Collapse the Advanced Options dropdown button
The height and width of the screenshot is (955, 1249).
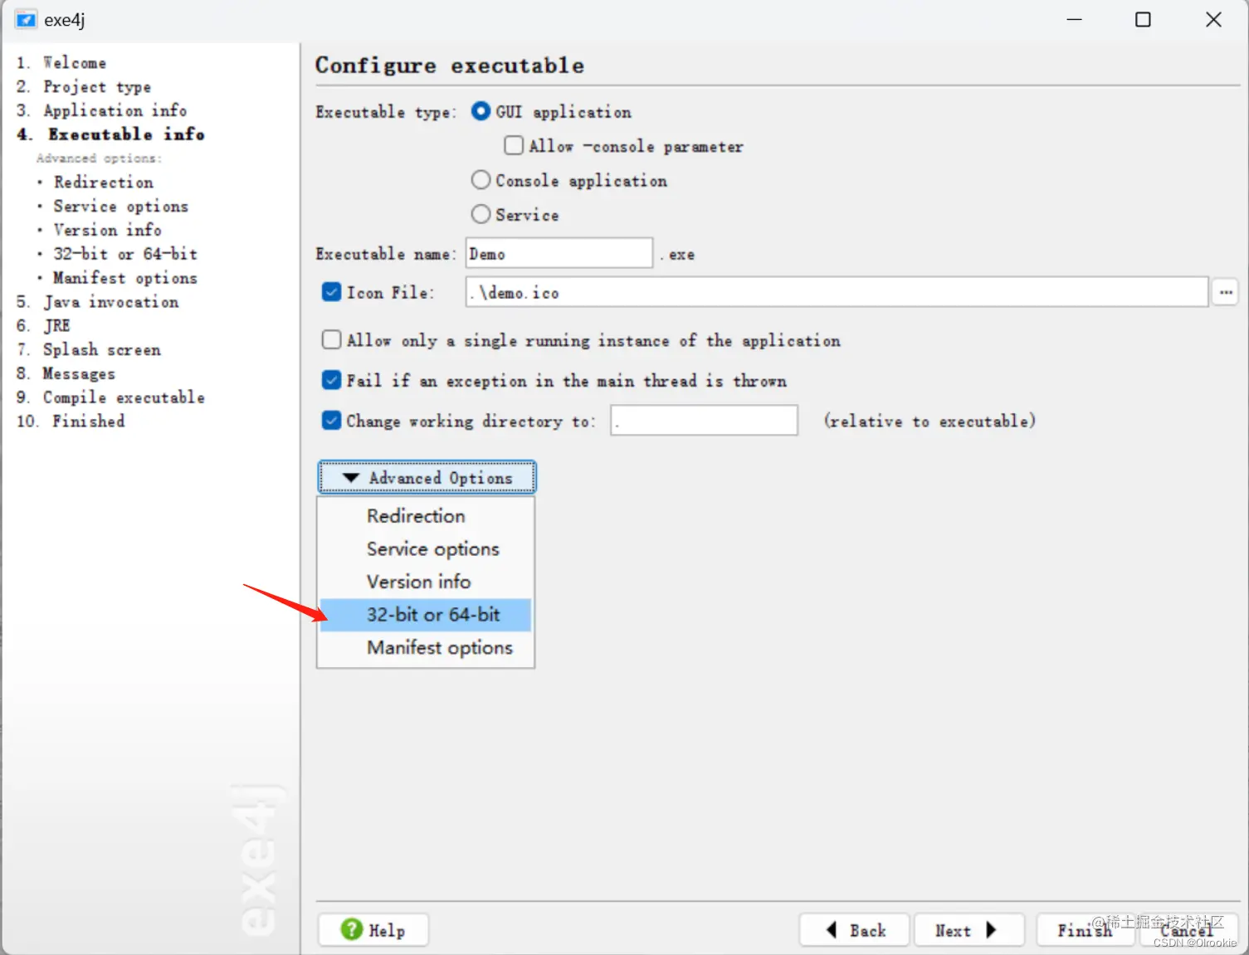427,477
